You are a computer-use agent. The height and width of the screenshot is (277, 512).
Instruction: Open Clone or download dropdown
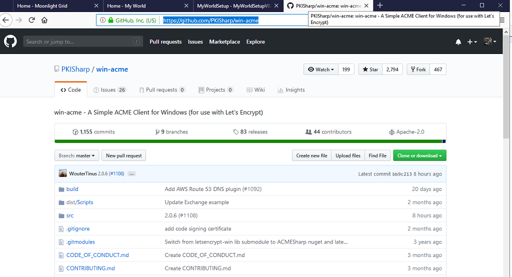(419, 155)
